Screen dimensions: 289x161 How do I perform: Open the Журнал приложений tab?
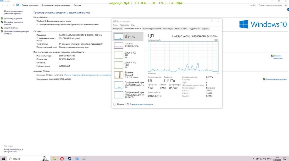pos(152,29)
